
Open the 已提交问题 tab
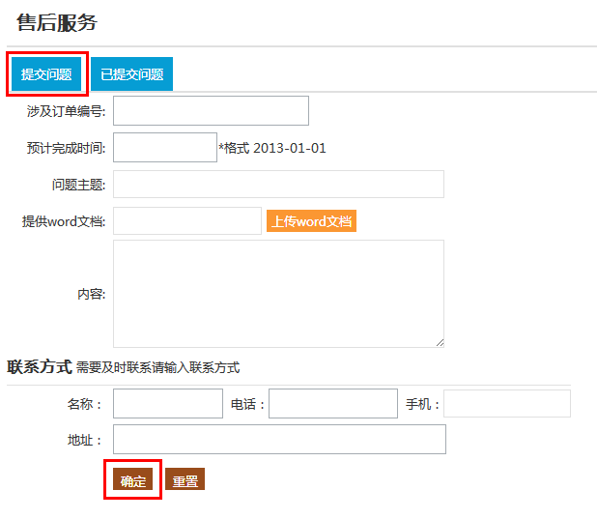[131, 74]
